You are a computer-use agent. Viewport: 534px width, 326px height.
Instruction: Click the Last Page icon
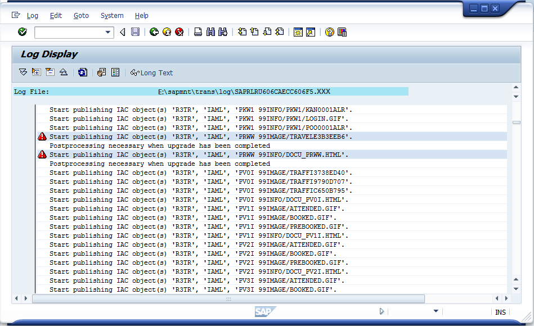click(280, 32)
